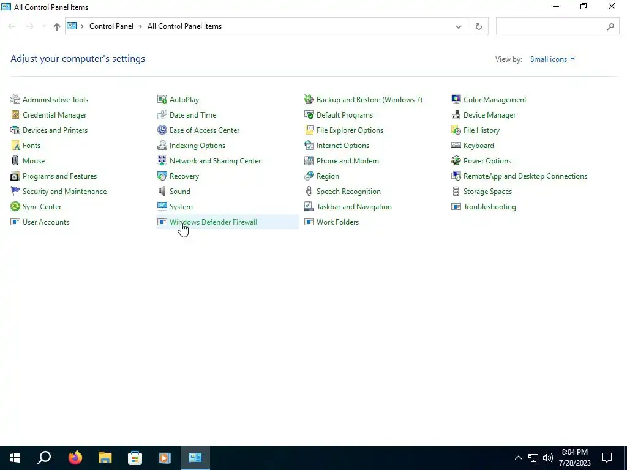Click the Devices and Printers icon
This screenshot has width=627, height=470.
click(x=15, y=130)
